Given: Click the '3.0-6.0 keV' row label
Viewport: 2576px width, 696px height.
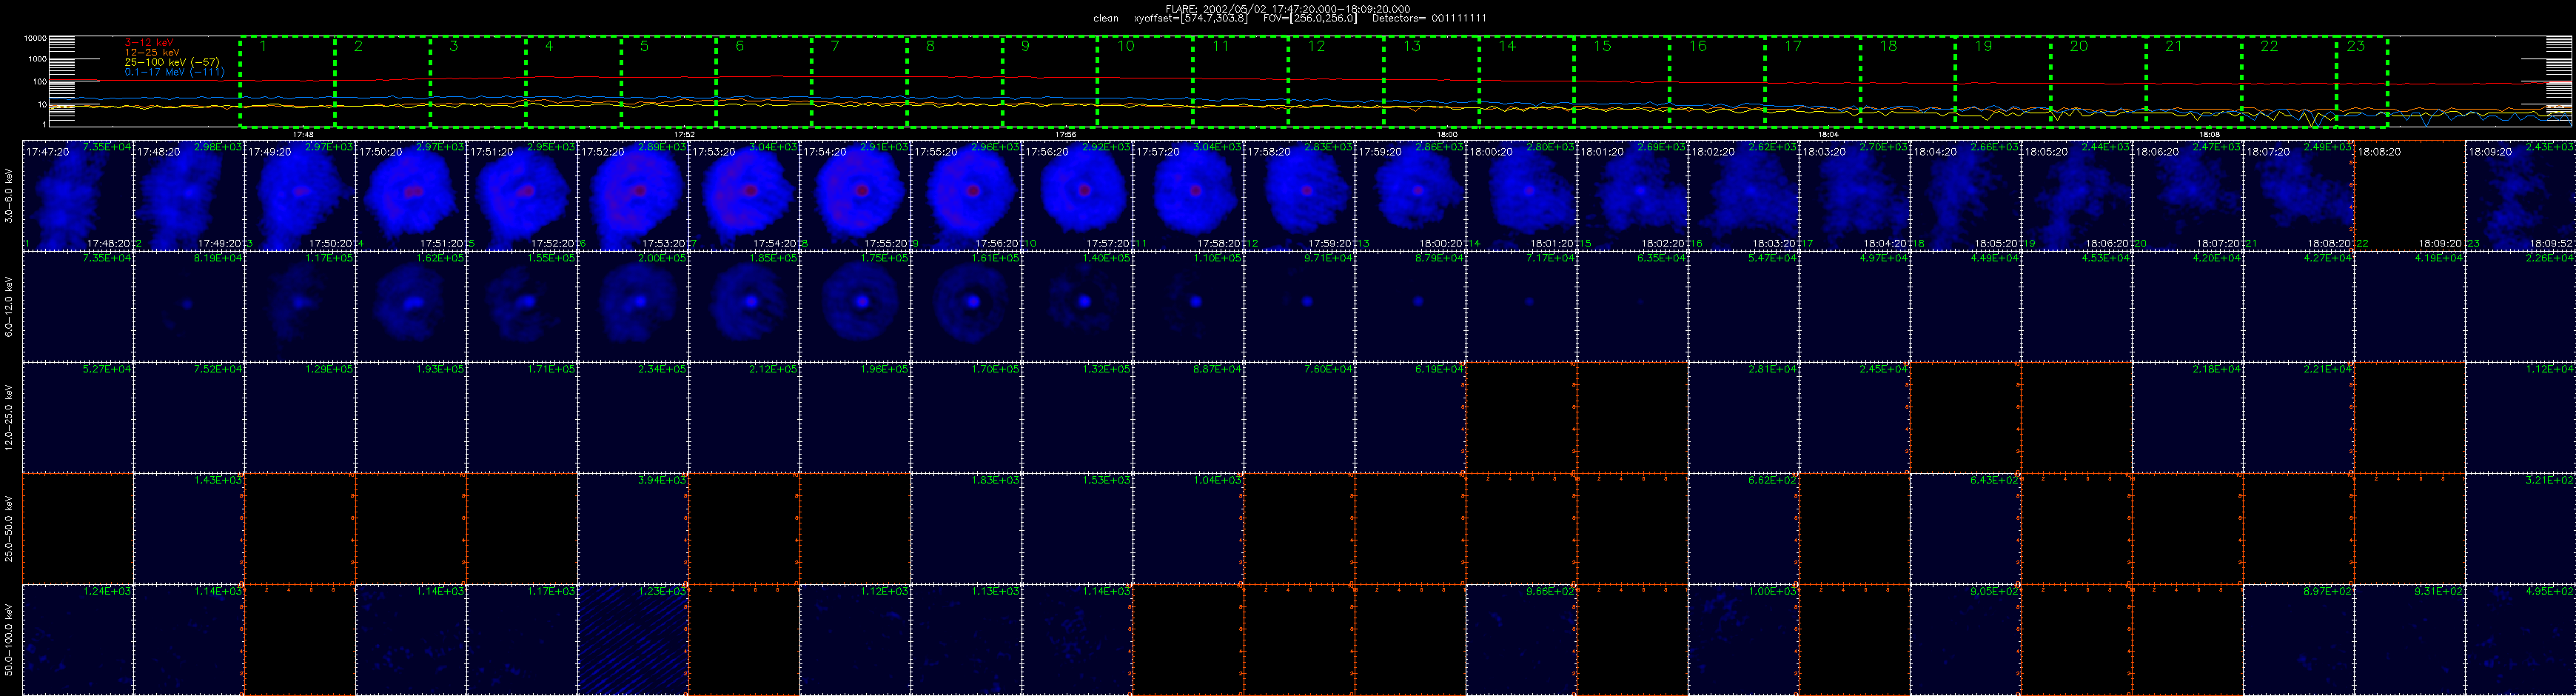Looking at the screenshot, I should click(x=9, y=195).
